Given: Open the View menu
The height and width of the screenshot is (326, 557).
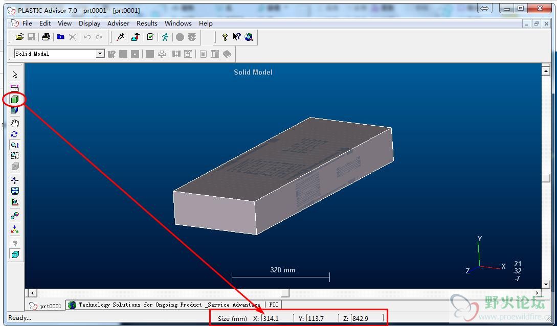Looking at the screenshot, I should click(64, 24).
